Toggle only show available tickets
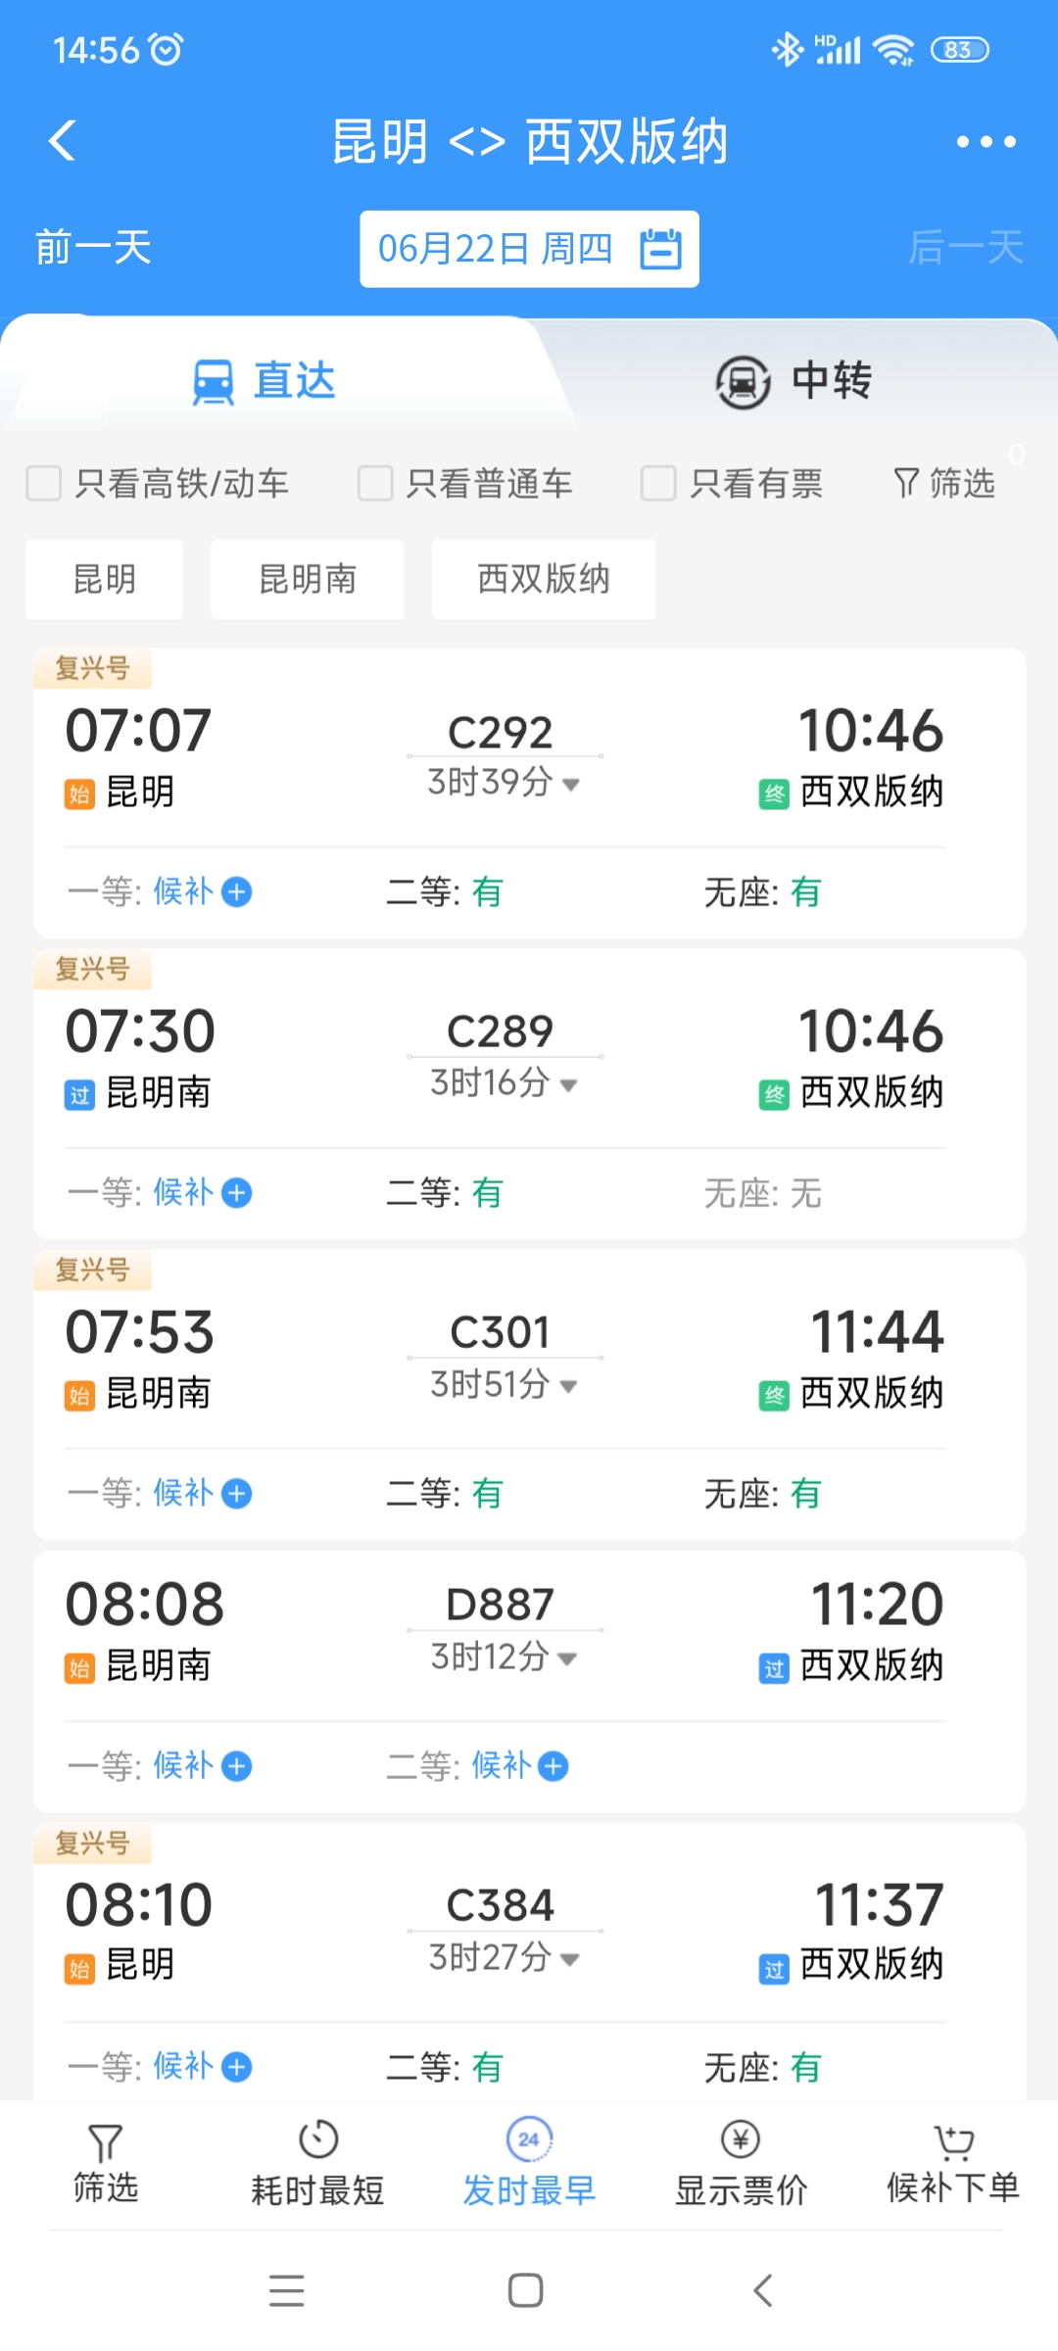The width and height of the screenshot is (1058, 2351). (x=658, y=483)
